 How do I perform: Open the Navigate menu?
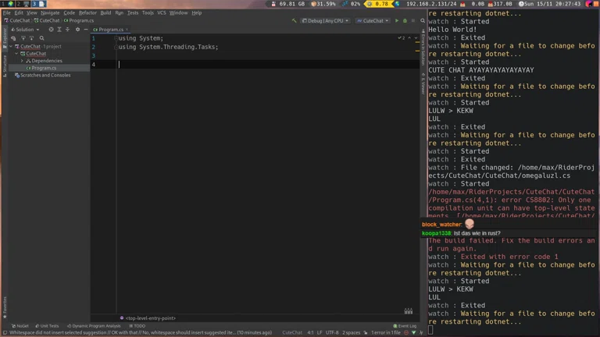50,12
